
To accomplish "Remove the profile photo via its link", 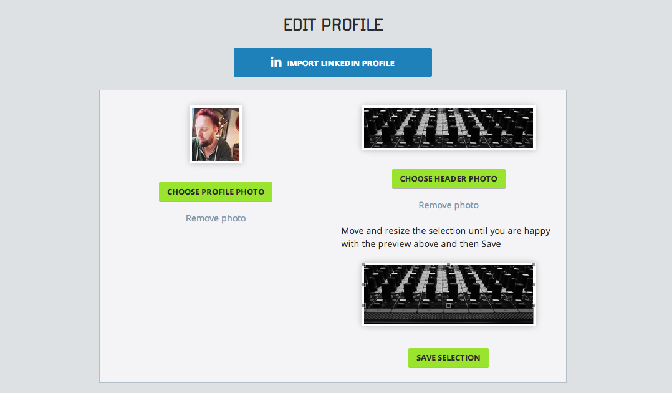I will click(x=216, y=218).
